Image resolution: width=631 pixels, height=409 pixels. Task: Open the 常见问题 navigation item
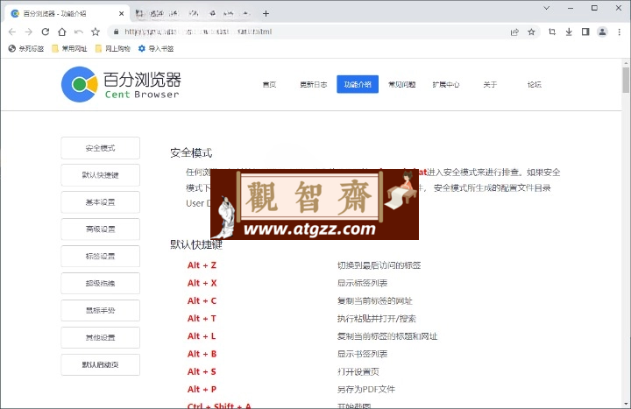(x=401, y=84)
